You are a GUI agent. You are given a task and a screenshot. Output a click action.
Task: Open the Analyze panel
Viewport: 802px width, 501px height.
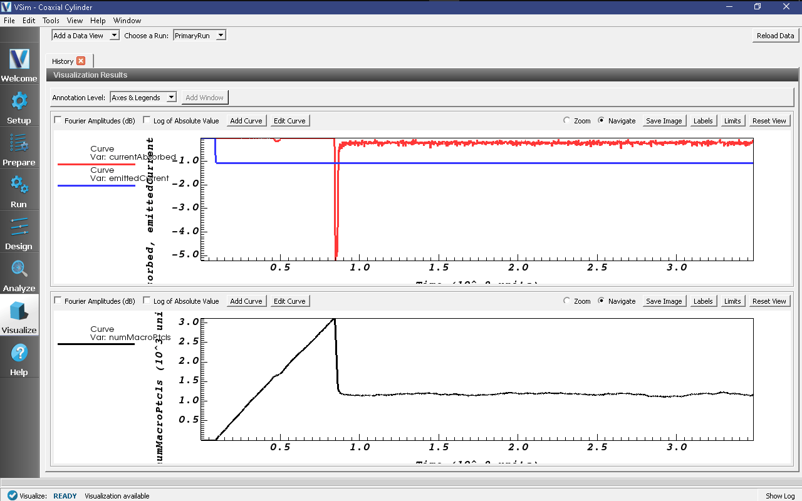(x=19, y=274)
